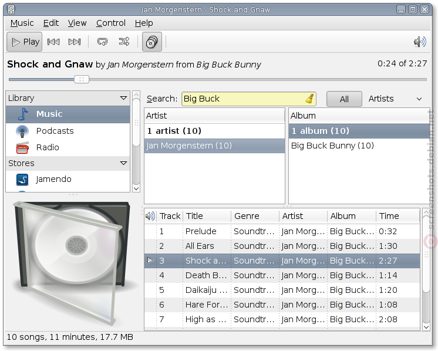The image size is (438, 351).
Task: Click the status bar song count text
Action: coord(70,338)
